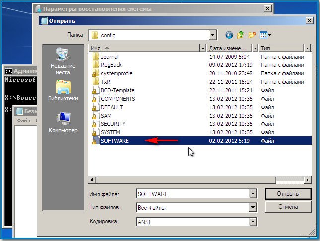Viewport: 320px width, 241px height.
Task: Open Computer (Компьютер) in sidebar
Action: 63,122
